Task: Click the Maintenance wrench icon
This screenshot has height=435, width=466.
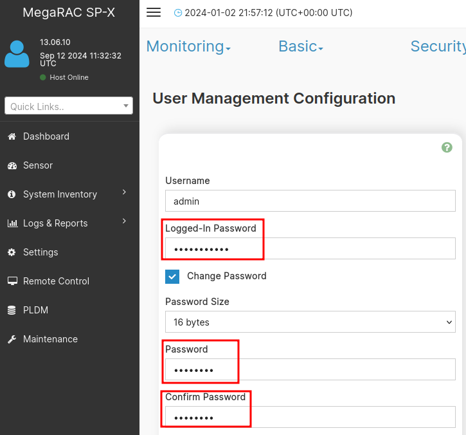Action: point(12,339)
